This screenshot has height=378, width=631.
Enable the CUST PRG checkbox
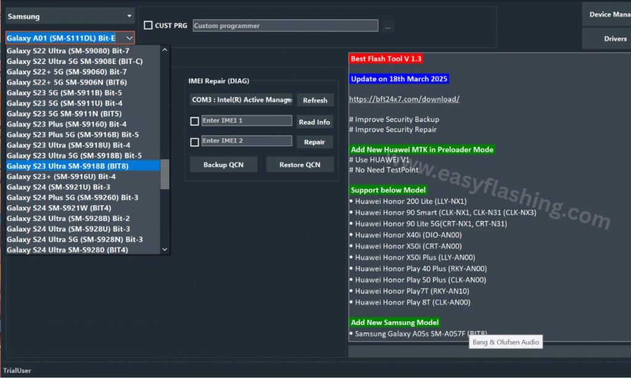coord(148,25)
